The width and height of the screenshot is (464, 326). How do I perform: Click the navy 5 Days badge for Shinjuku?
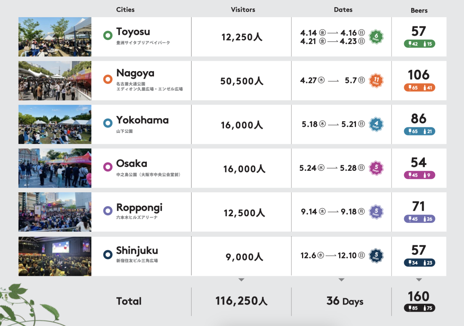(x=375, y=256)
